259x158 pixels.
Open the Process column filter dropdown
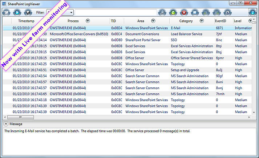pos(88,21)
